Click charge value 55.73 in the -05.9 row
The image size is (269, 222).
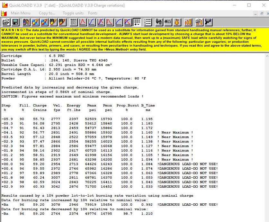pyautogui.click(x=39, y=119)
